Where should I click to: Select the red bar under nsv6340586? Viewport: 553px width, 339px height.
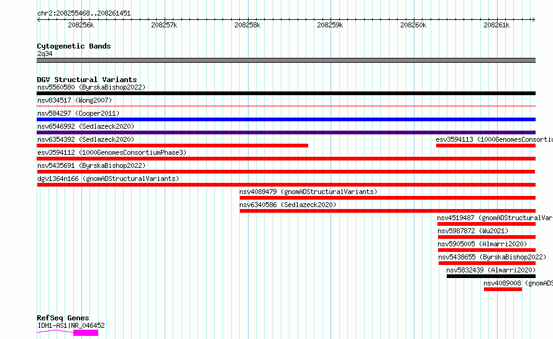(x=388, y=211)
